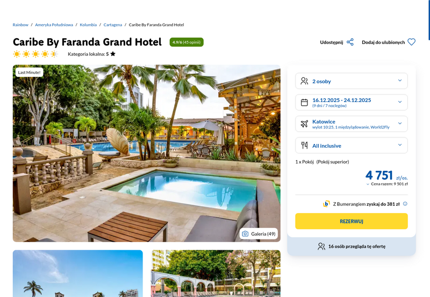The height and width of the screenshot is (297, 430).
Task: Click the airplane icon in Katowice field
Action: click(304, 124)
